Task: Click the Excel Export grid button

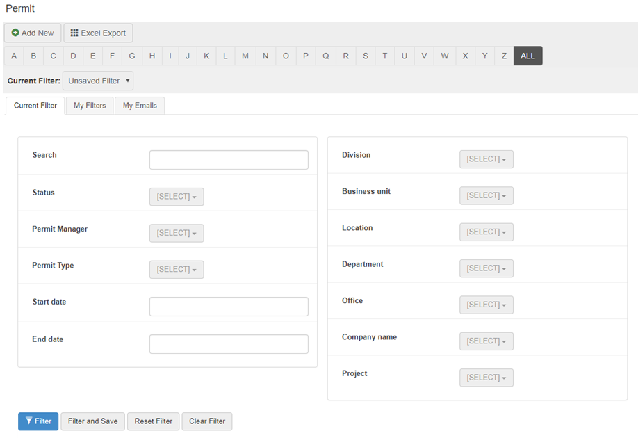Action: coord(98,33)
